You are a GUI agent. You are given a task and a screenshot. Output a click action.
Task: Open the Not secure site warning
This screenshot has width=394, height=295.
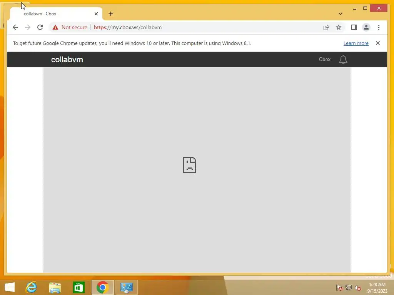click(70, 27)
